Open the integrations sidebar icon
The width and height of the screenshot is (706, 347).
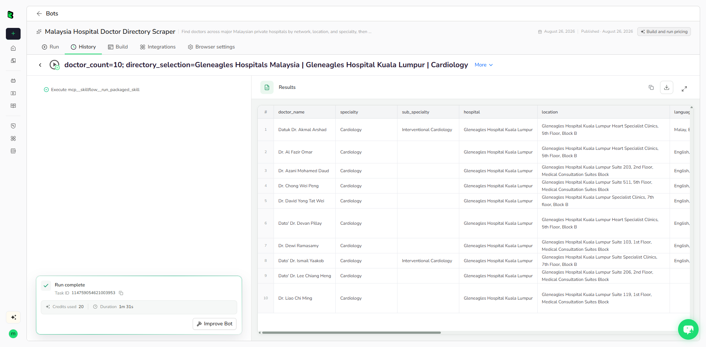[x=13, y=138]
